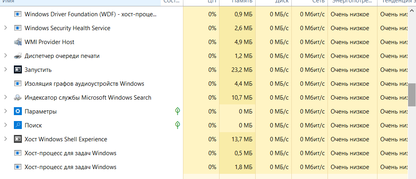
Task: Click the Windows Search indexer icon
Action: click(x=17, y=98)
